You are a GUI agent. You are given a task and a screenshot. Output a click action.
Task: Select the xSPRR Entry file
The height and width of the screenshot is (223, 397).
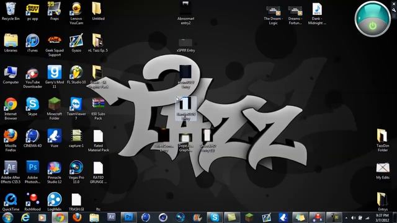(185, 45)
